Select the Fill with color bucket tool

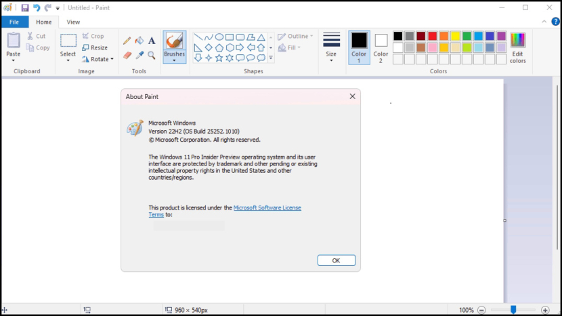139,41
